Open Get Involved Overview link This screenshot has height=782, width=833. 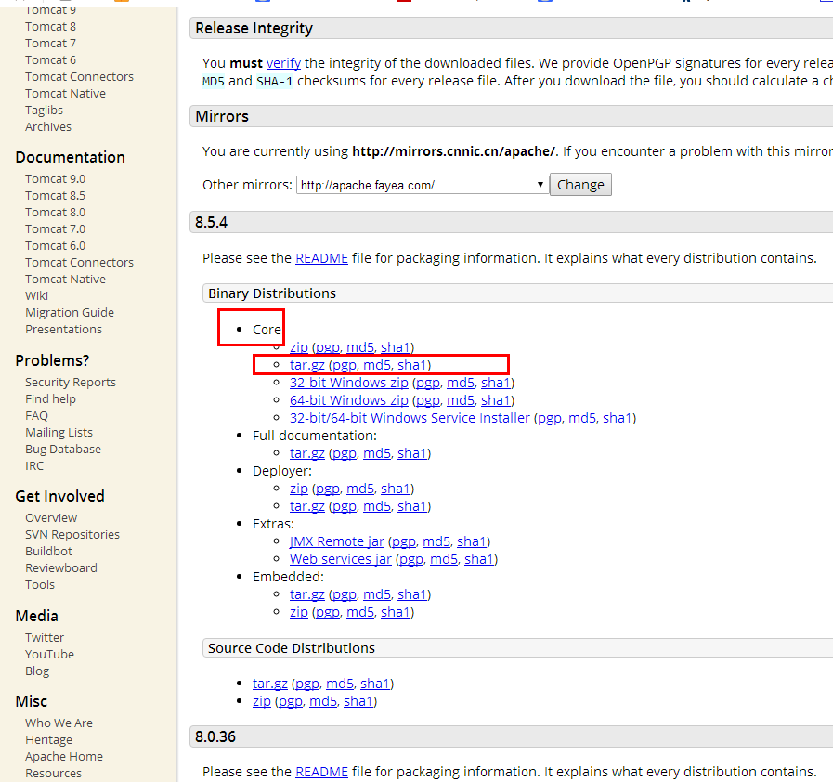pos(51,518)
